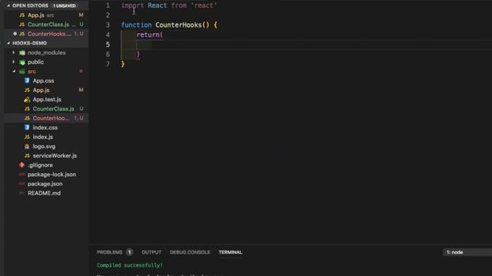Click the problems count badge showing 1
492x276 pixels.
click(129, 252)
